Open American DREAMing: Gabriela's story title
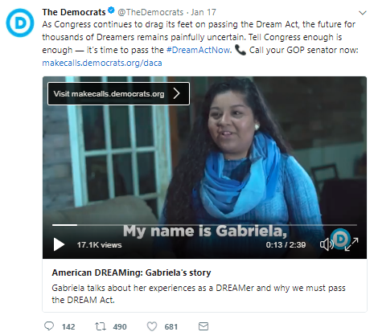This screenshot has width=374, height=336. point(131,272)
